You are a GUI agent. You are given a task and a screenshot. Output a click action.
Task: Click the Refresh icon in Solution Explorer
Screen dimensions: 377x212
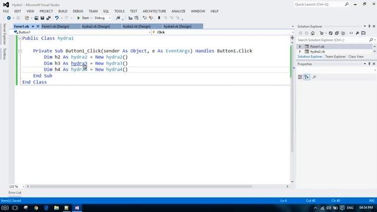(330, 33)
